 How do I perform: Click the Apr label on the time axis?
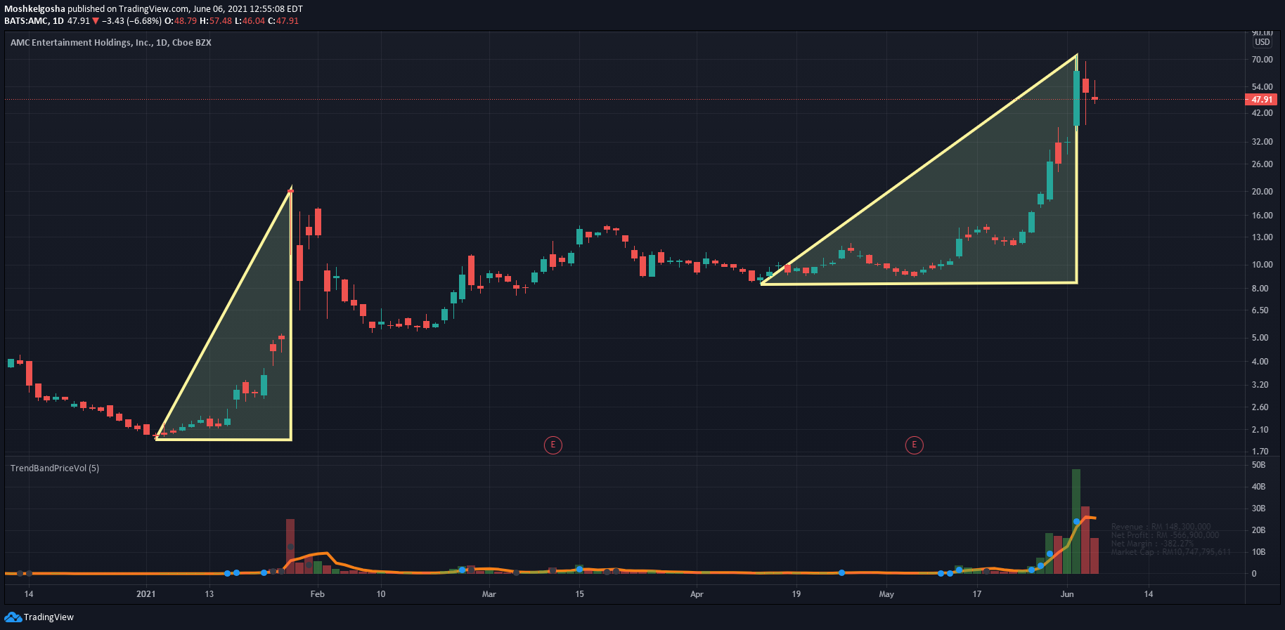697,594
